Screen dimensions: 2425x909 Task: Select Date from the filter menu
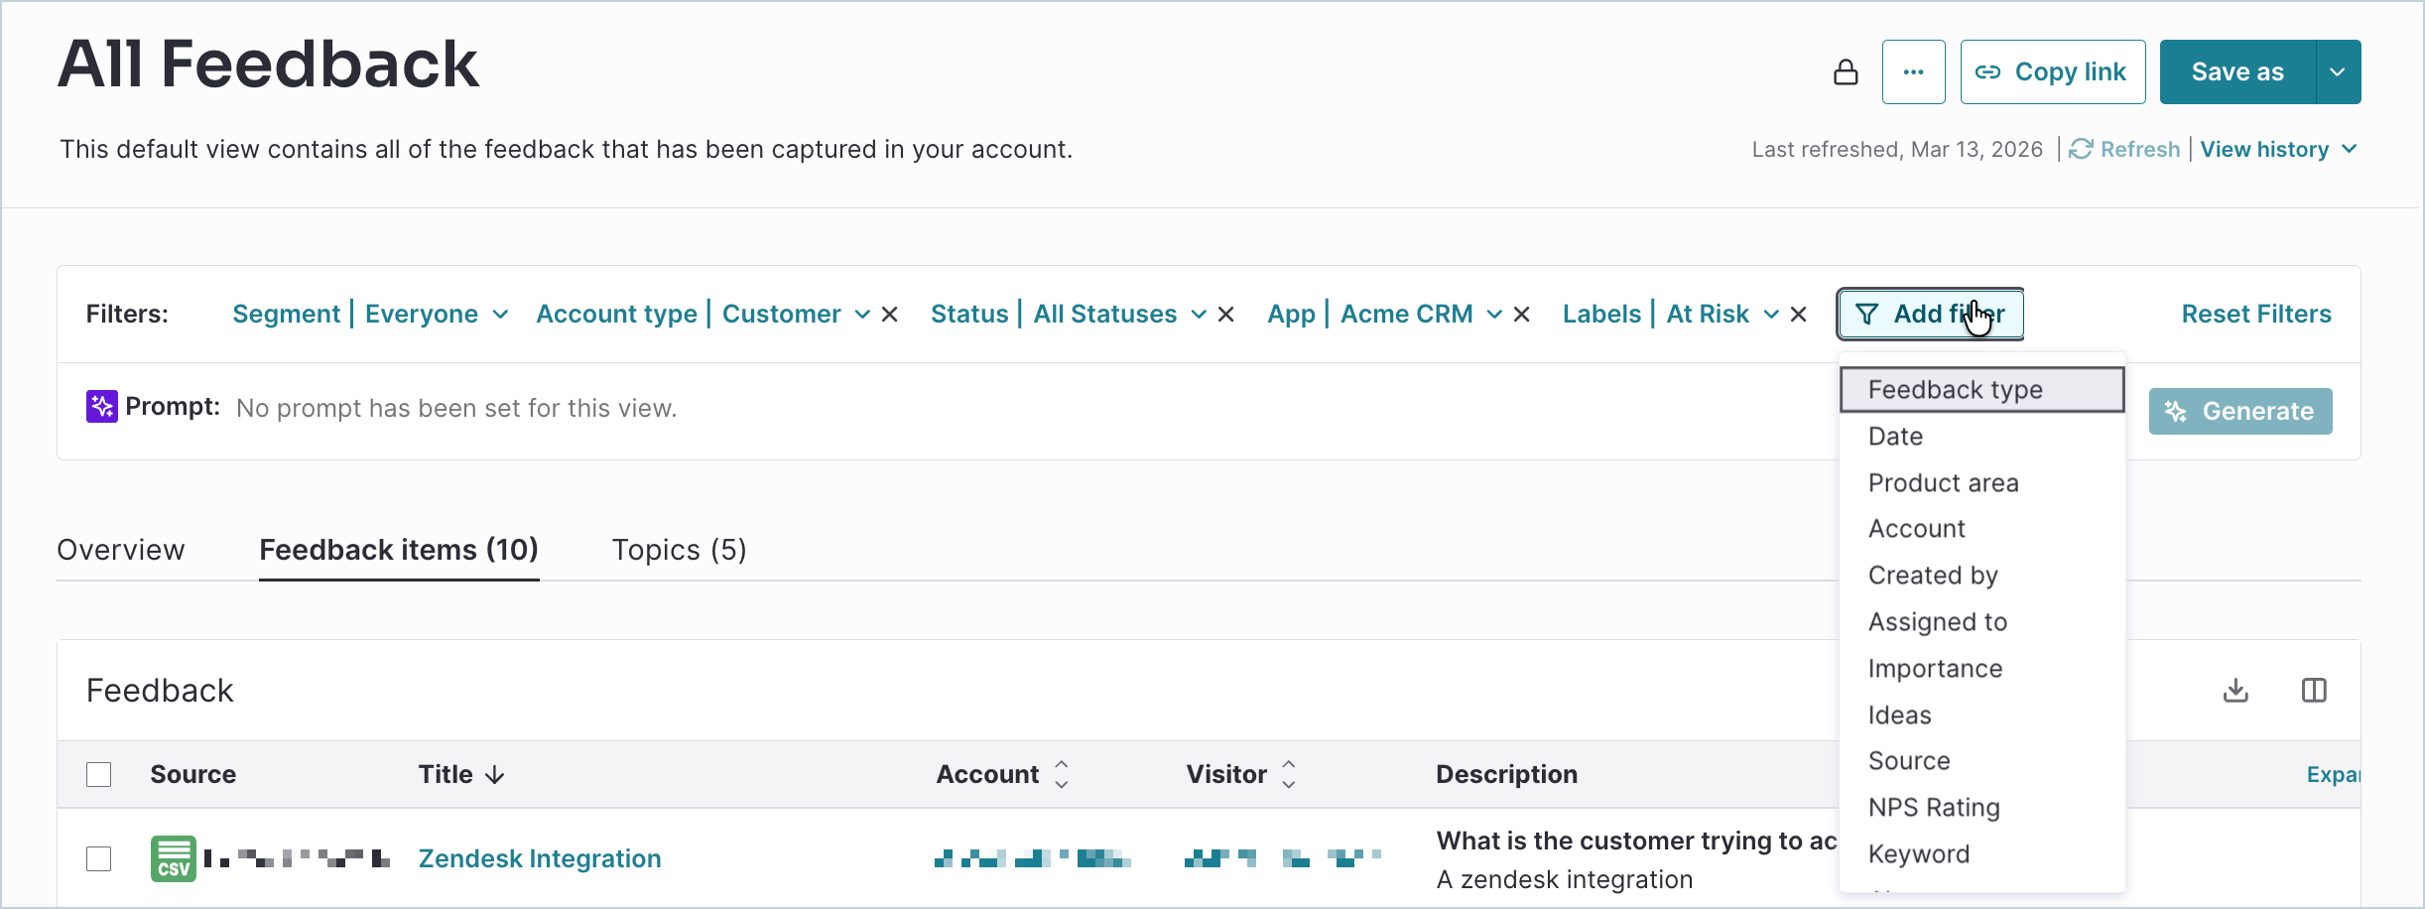[1981, 437]
